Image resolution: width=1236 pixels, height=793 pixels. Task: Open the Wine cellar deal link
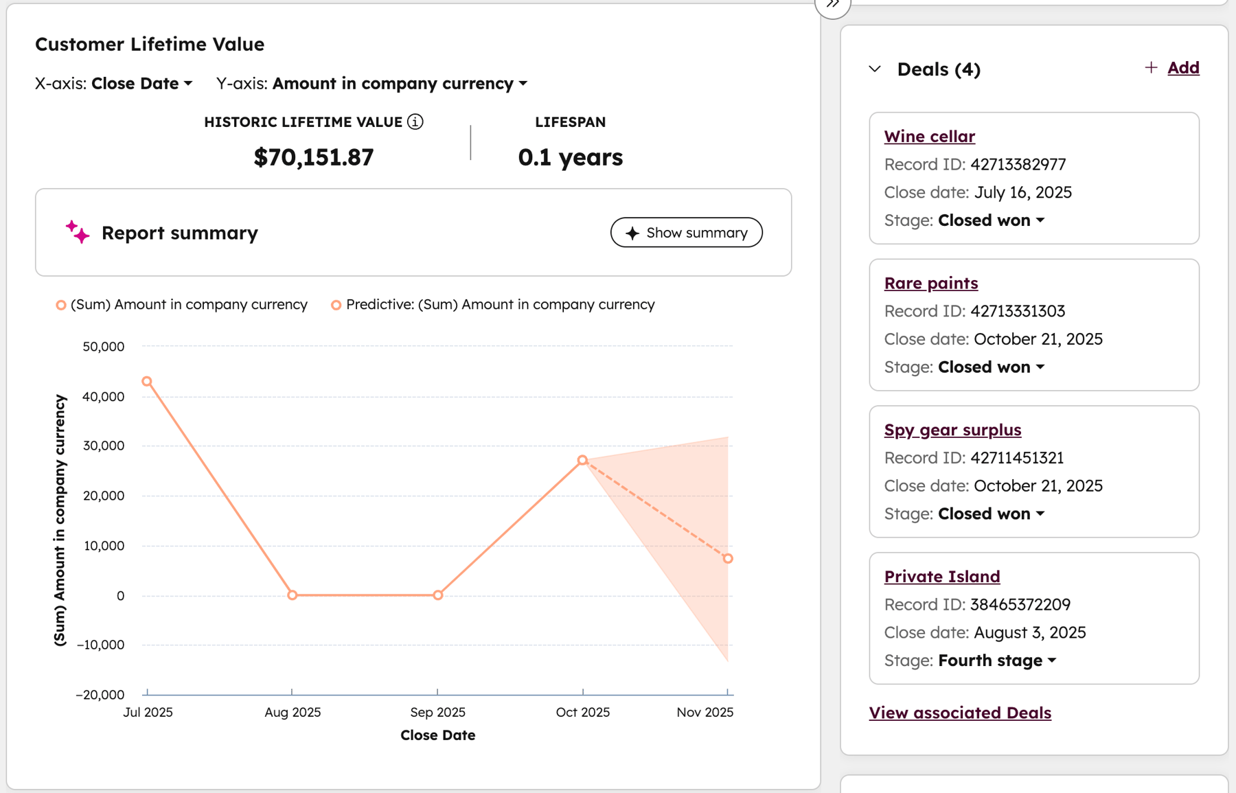click(929, 137)
